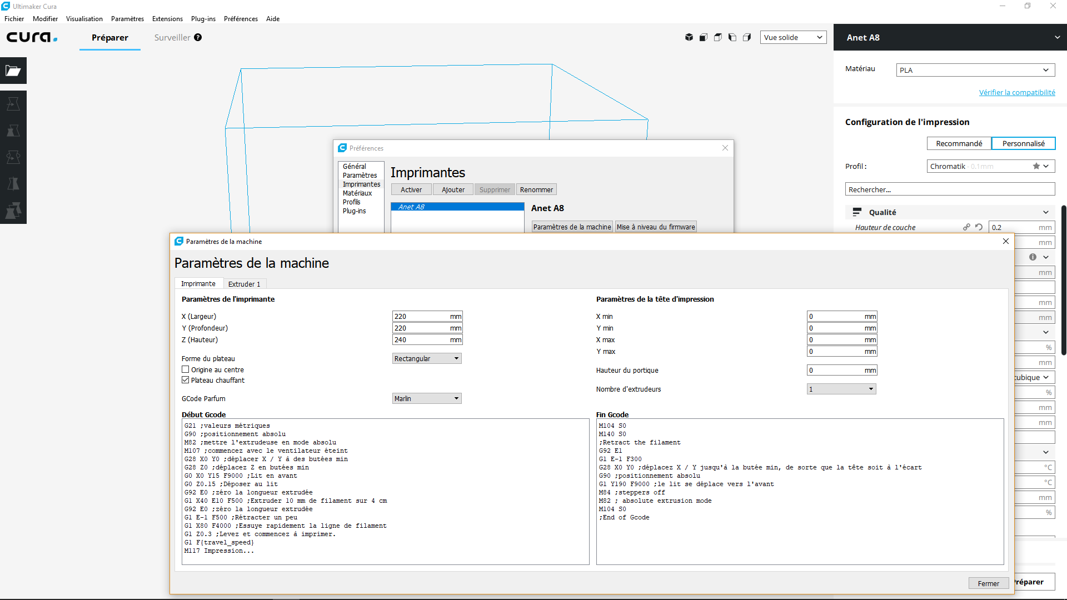Open the cubique infill pattern dropdown
Image resolution: width=1067 pixels, height=600 pixels.
(x=1034, y=377)
